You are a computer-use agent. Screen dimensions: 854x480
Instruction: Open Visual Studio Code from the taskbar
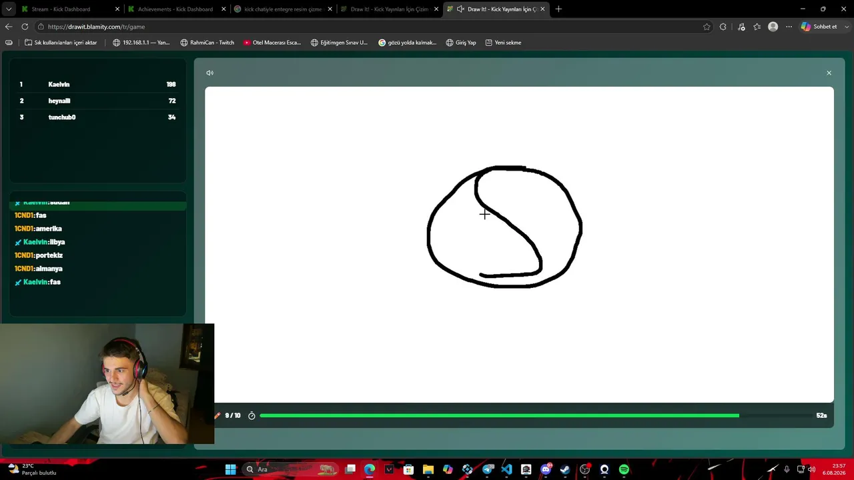tap(506, 469)
